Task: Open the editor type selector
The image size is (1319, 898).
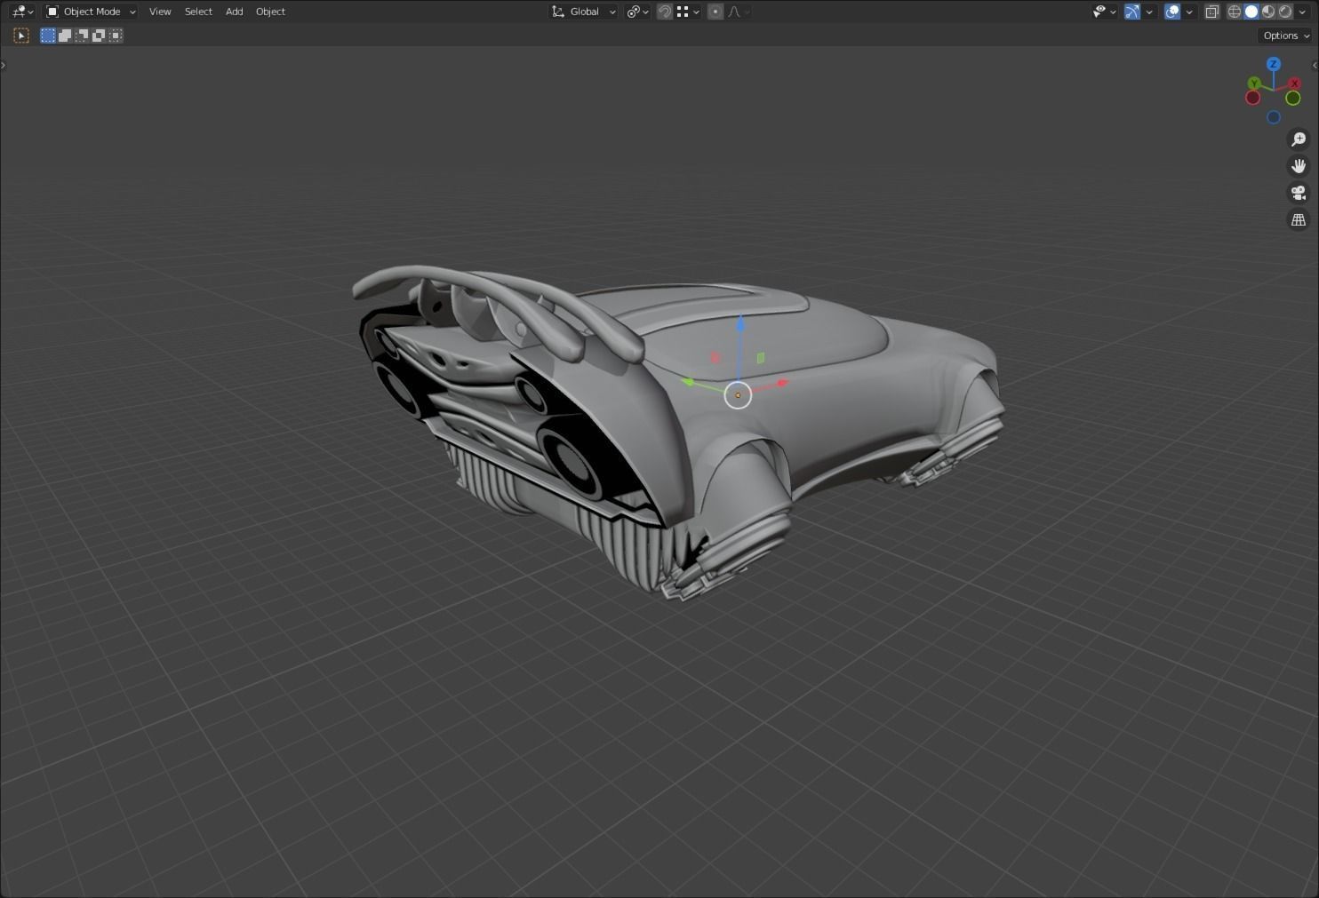Action: click(22, 12)
